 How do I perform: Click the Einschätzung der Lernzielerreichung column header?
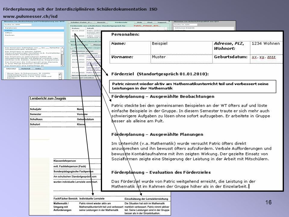click(x=146, y=199)
